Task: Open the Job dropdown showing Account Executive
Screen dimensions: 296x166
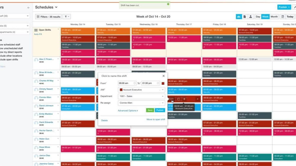Action: (141, 90)
